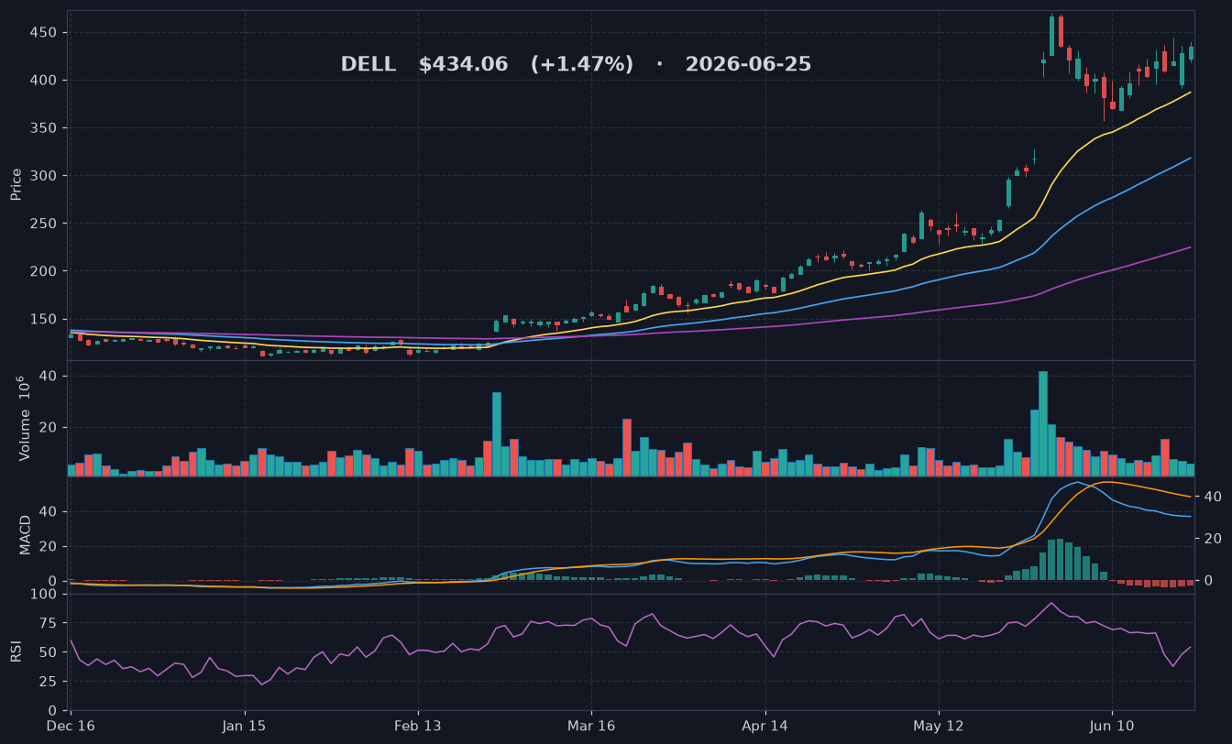Click the 400 price axis tick
The width and height of the screenshot is (1232, 744).
45,81
